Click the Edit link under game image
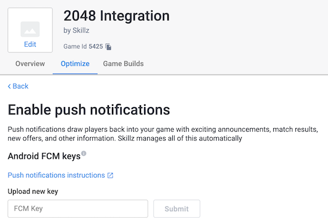 (30, 44)
